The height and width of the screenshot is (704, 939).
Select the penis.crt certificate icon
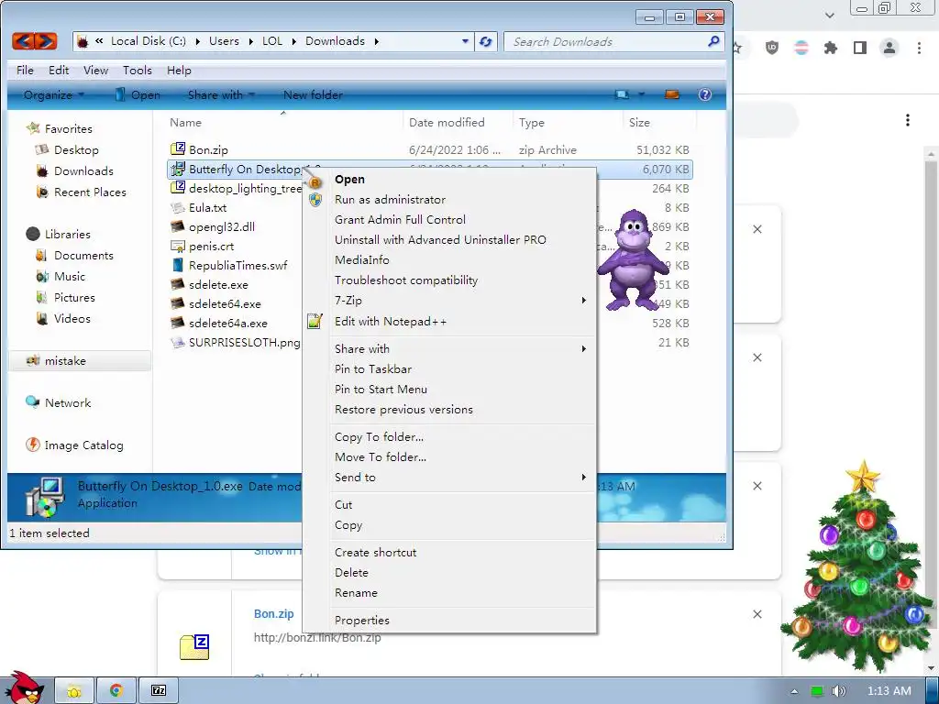177,246
